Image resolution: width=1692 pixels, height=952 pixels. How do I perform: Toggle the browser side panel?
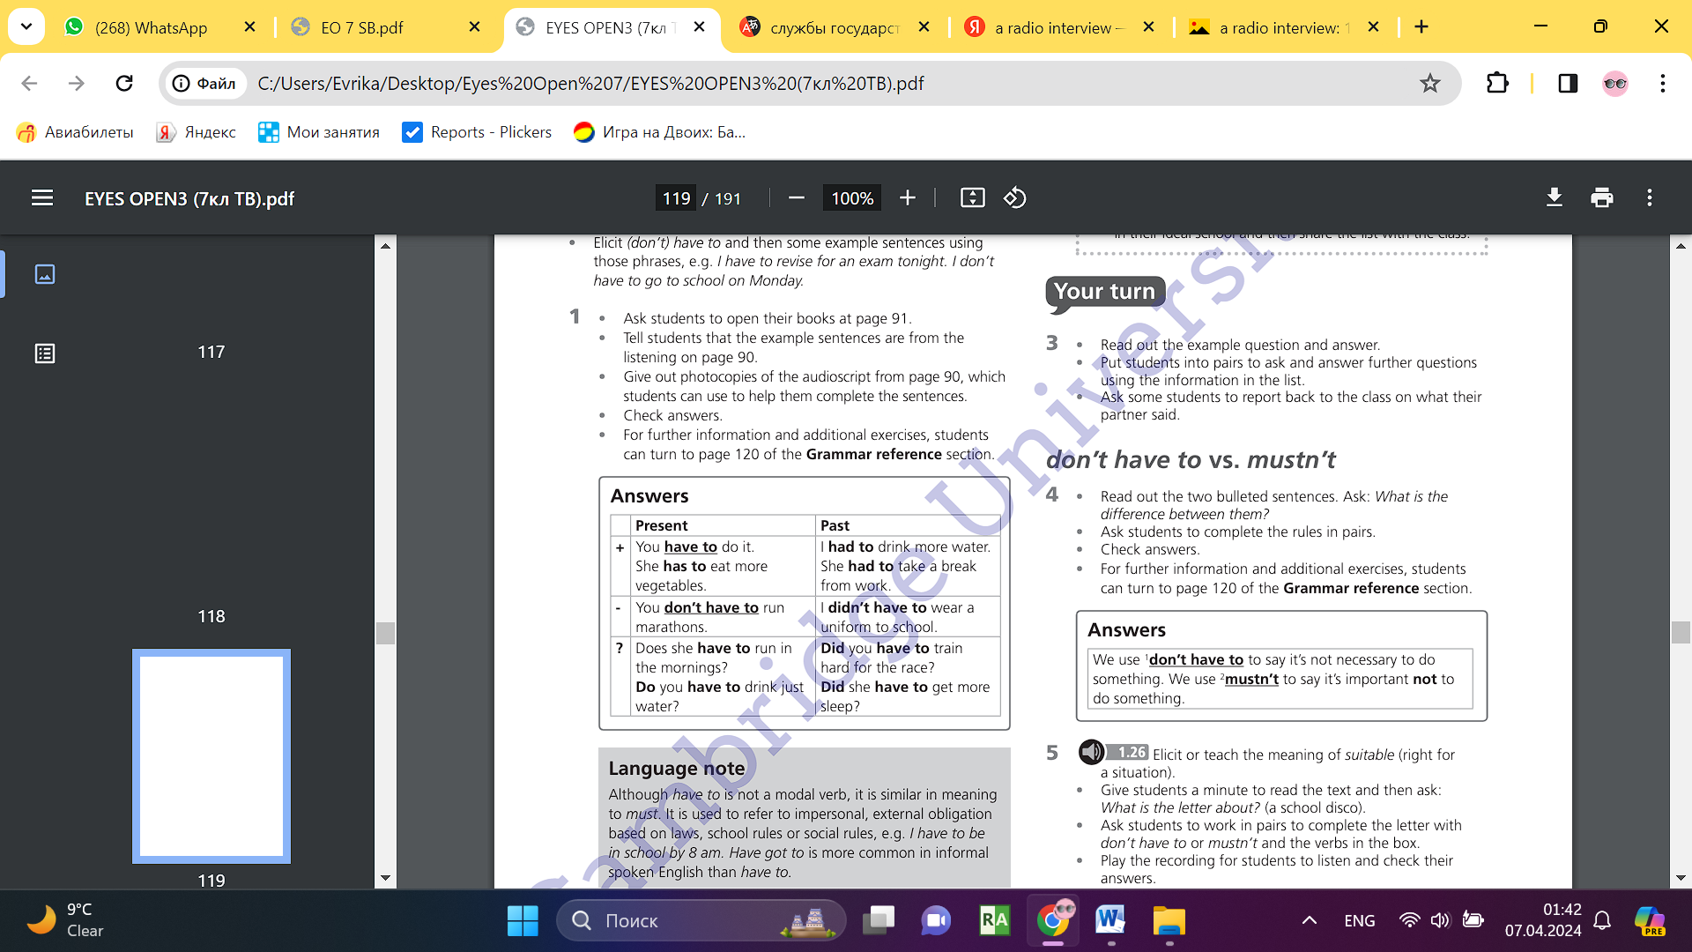(1568, 84)
